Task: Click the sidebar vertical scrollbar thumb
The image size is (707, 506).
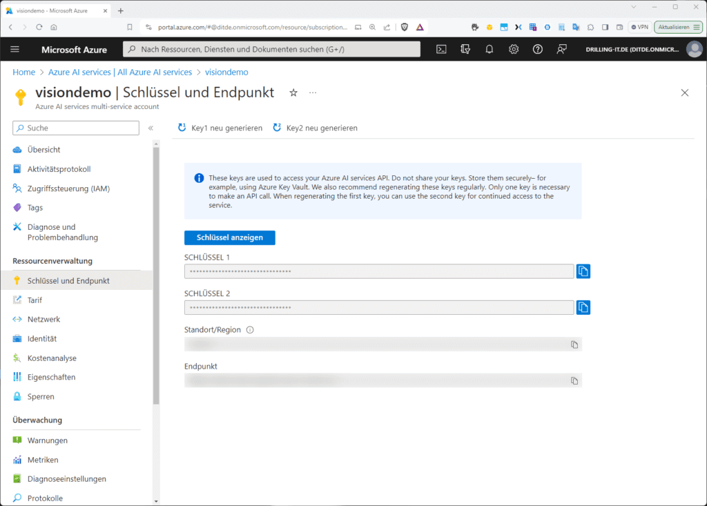Action: tap(156, 276)
